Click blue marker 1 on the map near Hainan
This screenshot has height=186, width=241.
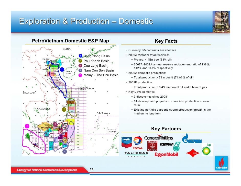62,69
